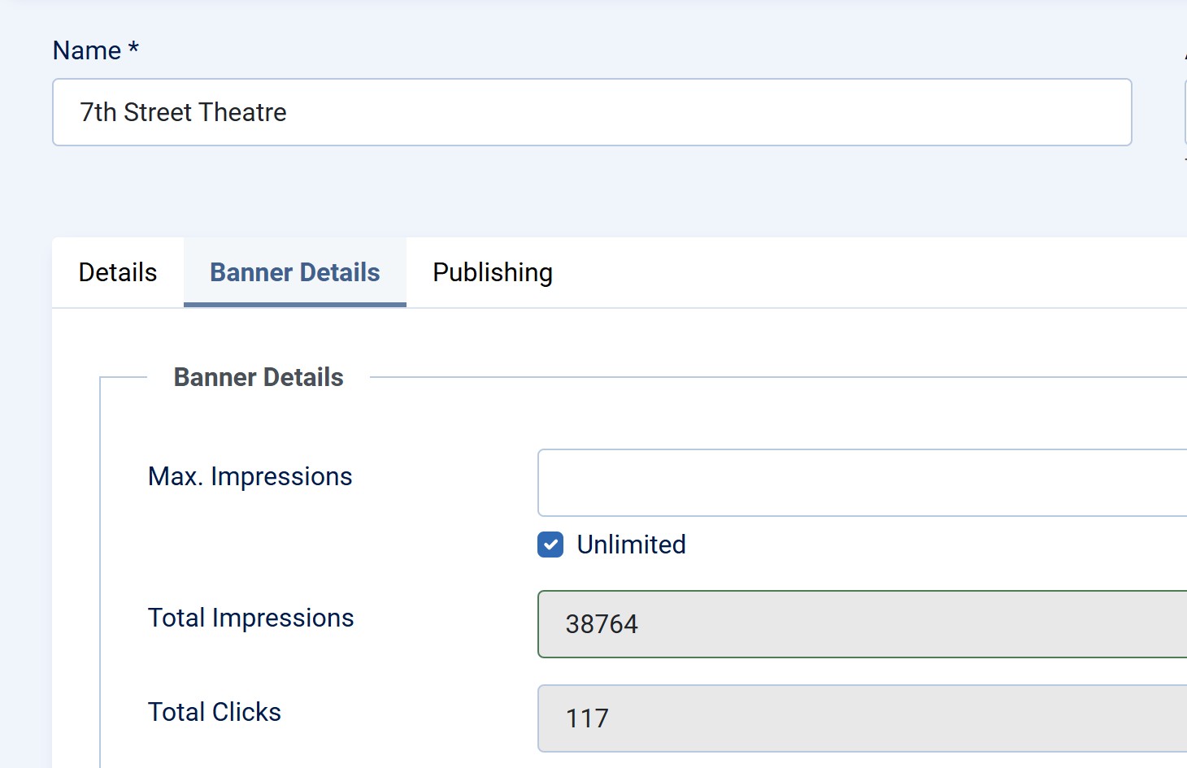Select the Banner Details tab

pos(294,272)
